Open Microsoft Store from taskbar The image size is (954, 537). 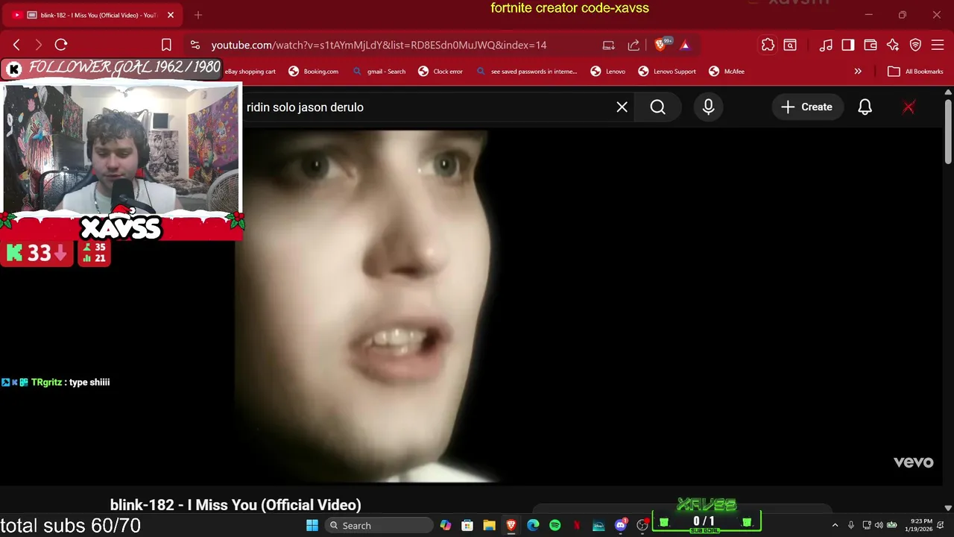(x=467, y=526)
